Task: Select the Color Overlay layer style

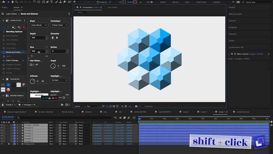Action: [12, 60]
